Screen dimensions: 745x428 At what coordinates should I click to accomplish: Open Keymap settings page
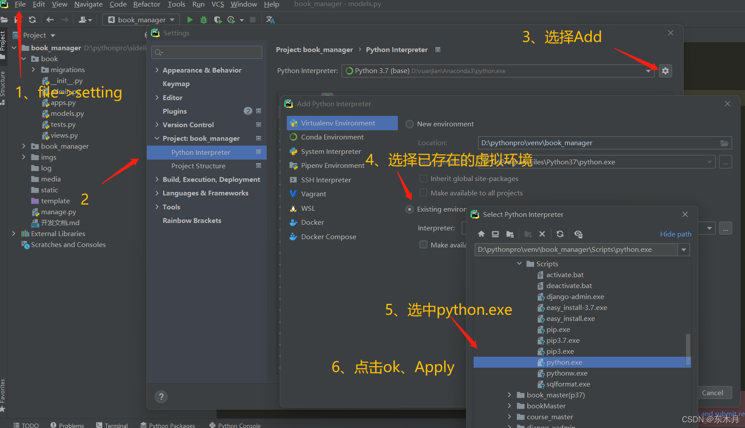point(176,84)
